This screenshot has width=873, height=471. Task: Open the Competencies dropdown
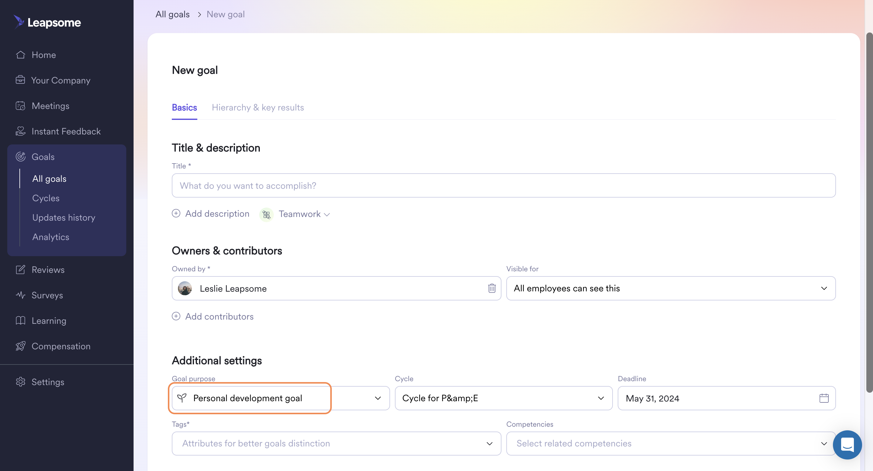click(671, 443)
